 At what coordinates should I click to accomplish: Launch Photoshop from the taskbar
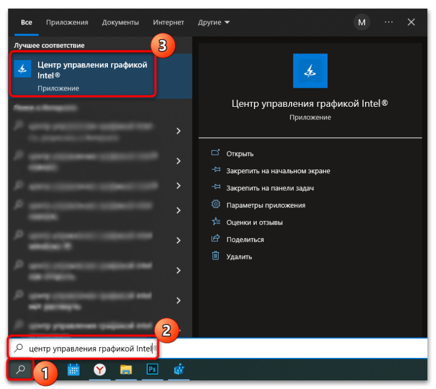[152, 369]
